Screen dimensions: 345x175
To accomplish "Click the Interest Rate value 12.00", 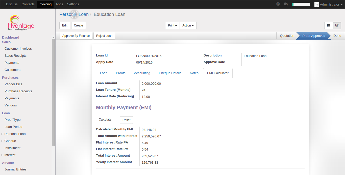I will (x=146, y=97).
